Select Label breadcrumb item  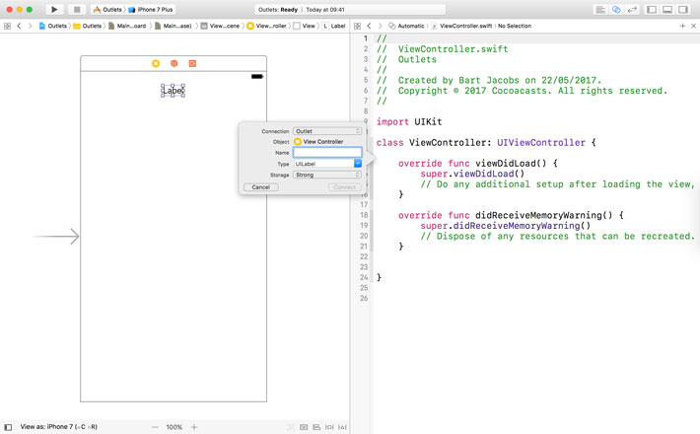(x=334, y=26)
